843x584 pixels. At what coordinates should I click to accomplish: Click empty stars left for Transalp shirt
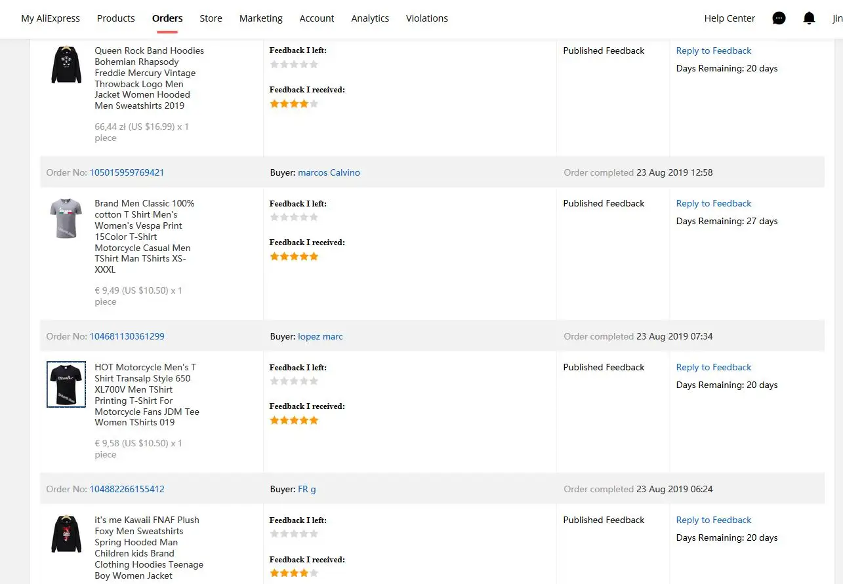tap(294, 381)
